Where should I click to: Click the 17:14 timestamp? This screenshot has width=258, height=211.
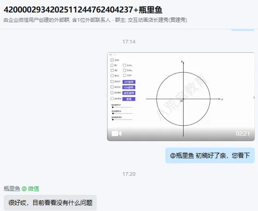point(129,42)
